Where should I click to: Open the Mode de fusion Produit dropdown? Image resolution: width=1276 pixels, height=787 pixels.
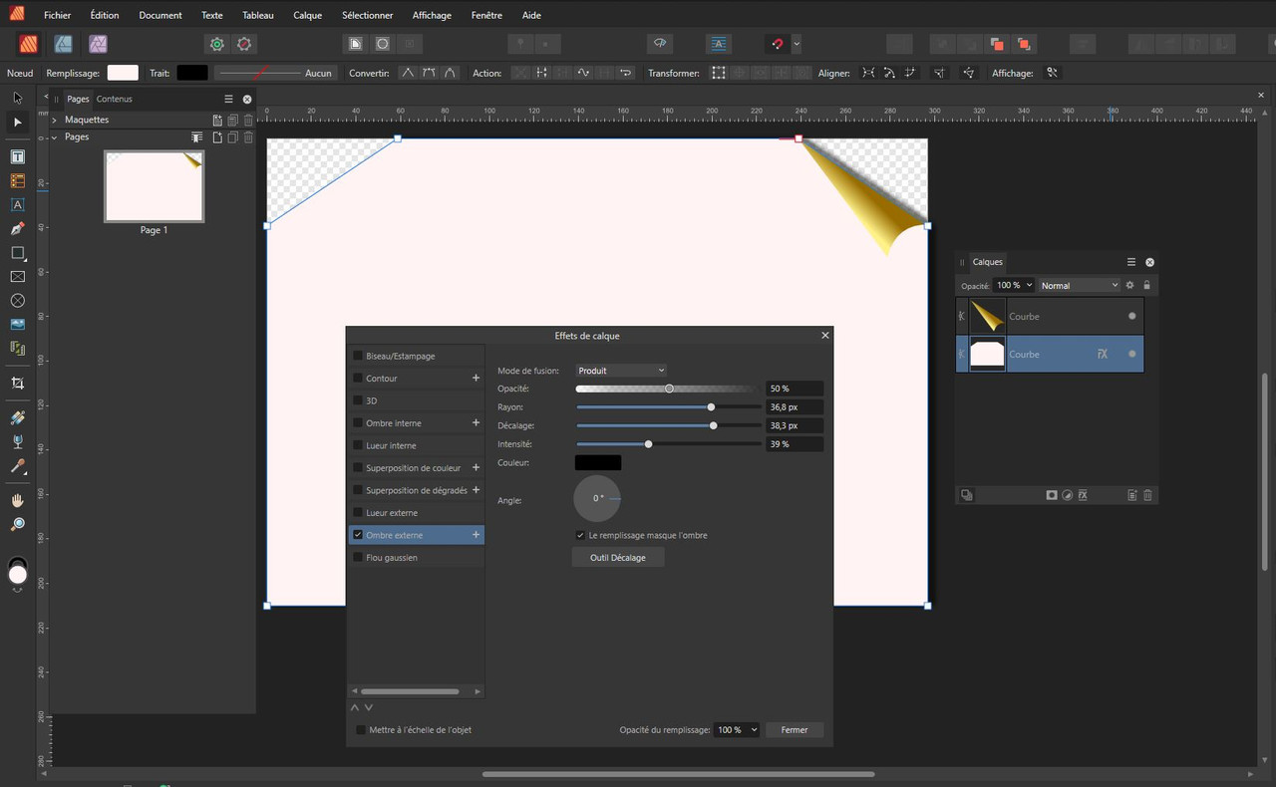621,371
